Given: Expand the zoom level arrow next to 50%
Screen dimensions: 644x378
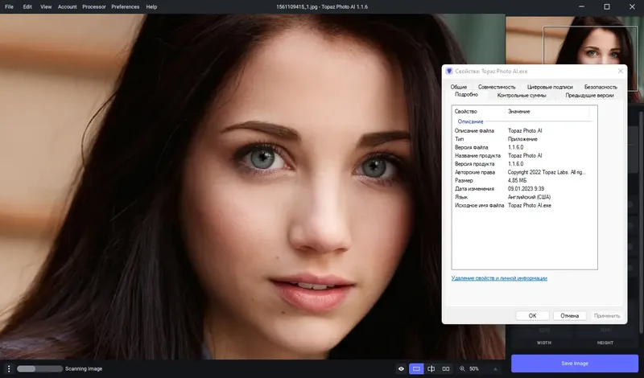Looking at the screenshot, I should coord(495,368).
